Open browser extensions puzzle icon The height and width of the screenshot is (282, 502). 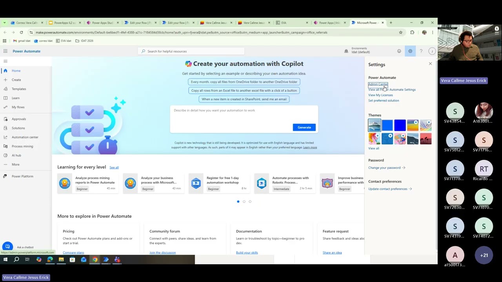[x=412, y=33]
